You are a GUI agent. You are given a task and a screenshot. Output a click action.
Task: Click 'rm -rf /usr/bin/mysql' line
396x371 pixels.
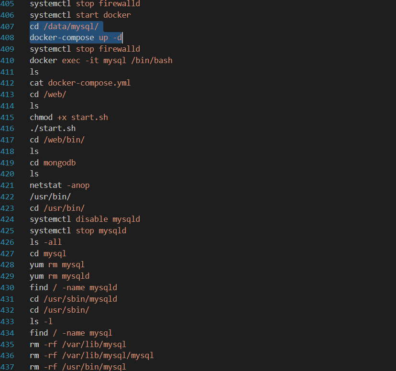77,367
